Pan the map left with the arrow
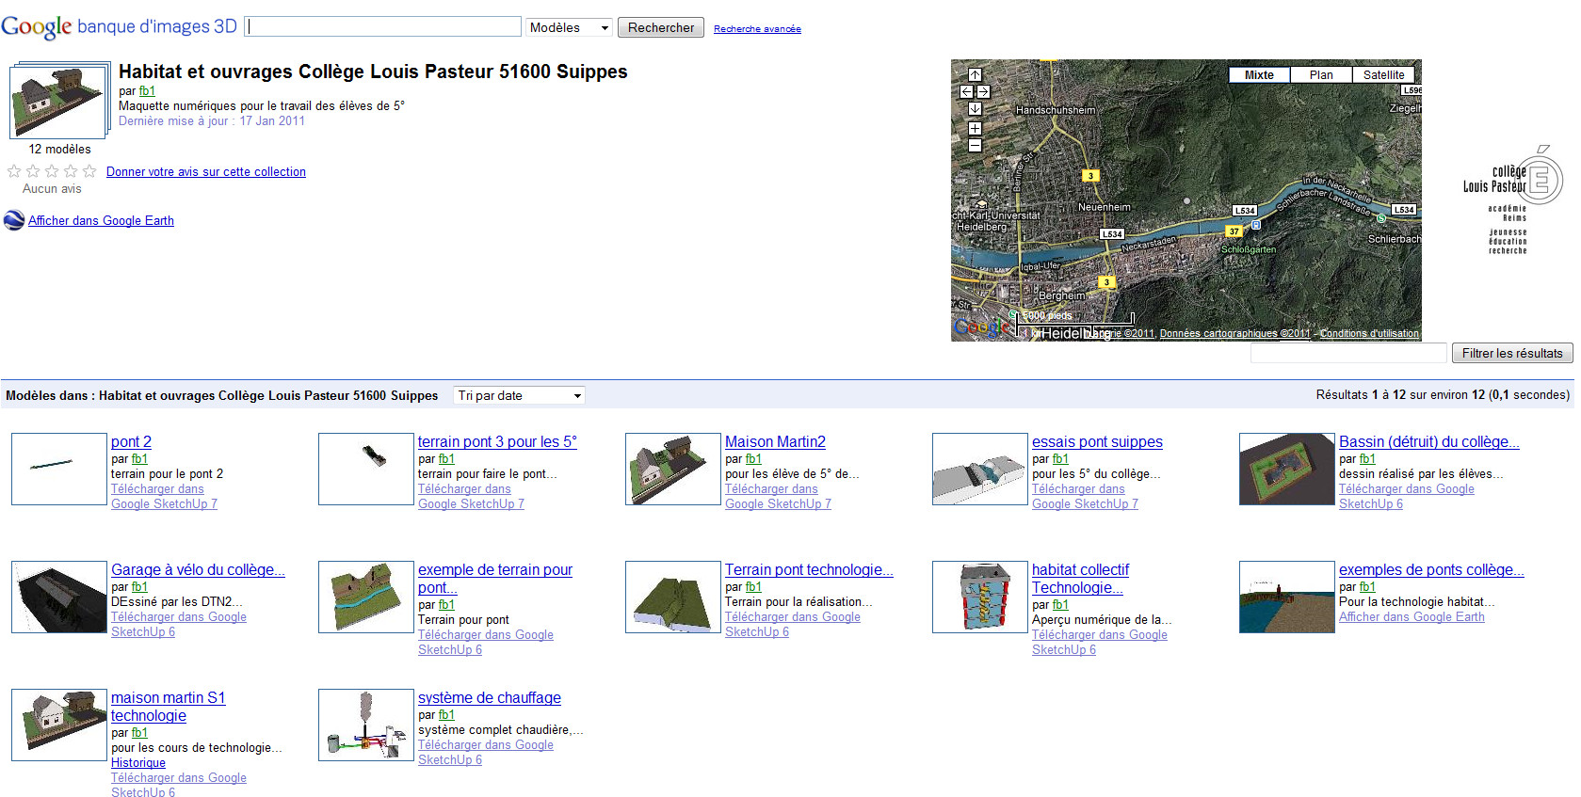 (x=966, y=91)
